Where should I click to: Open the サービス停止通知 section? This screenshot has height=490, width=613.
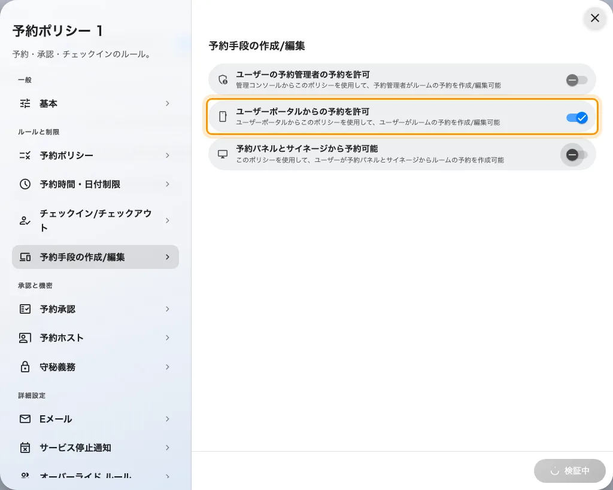(x=95, y=448)
